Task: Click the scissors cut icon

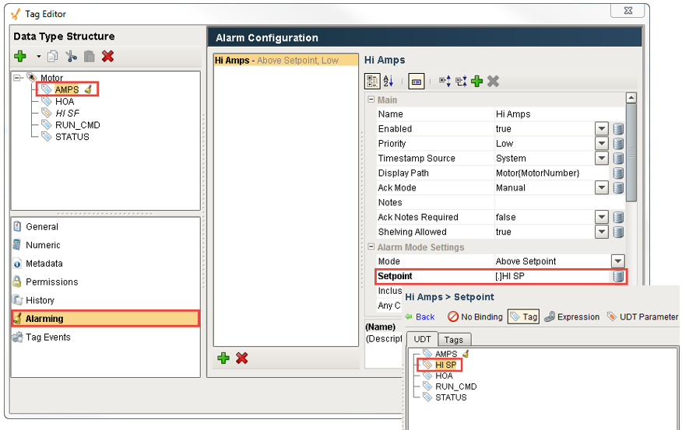Action: (x=71, y=56)
